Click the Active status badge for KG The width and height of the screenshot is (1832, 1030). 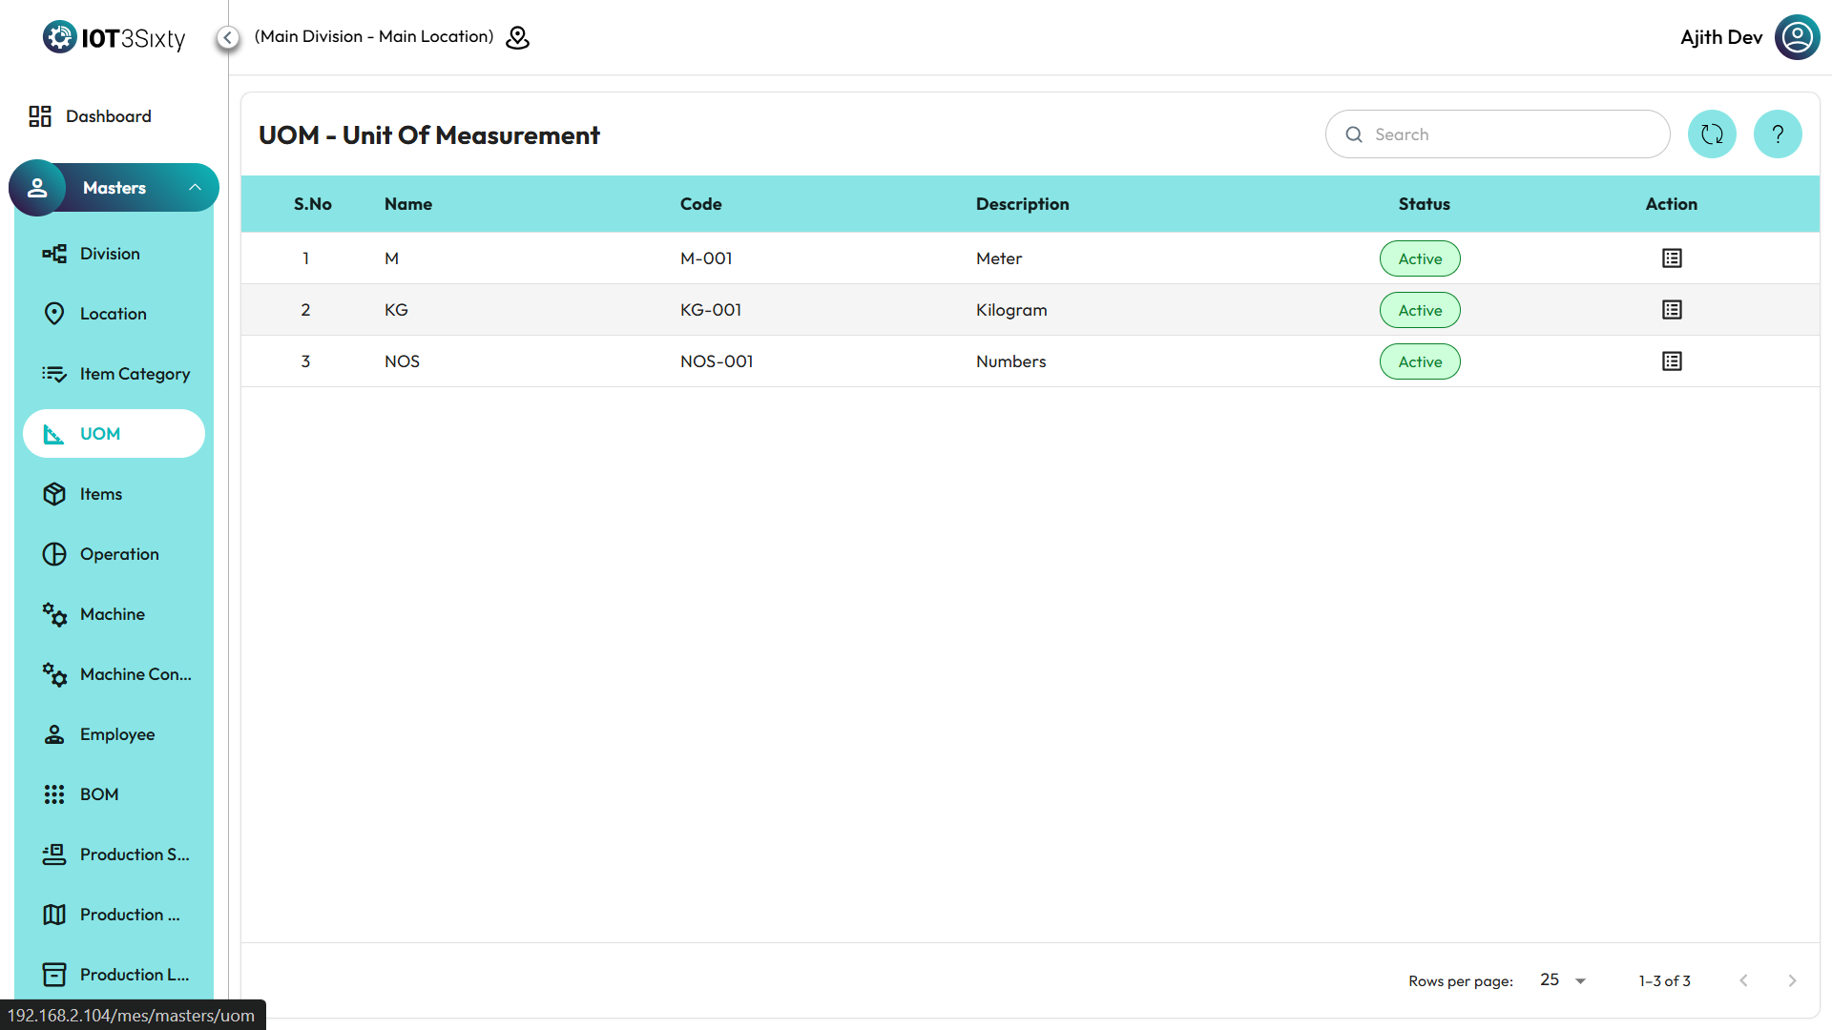tap(1419, 310)
